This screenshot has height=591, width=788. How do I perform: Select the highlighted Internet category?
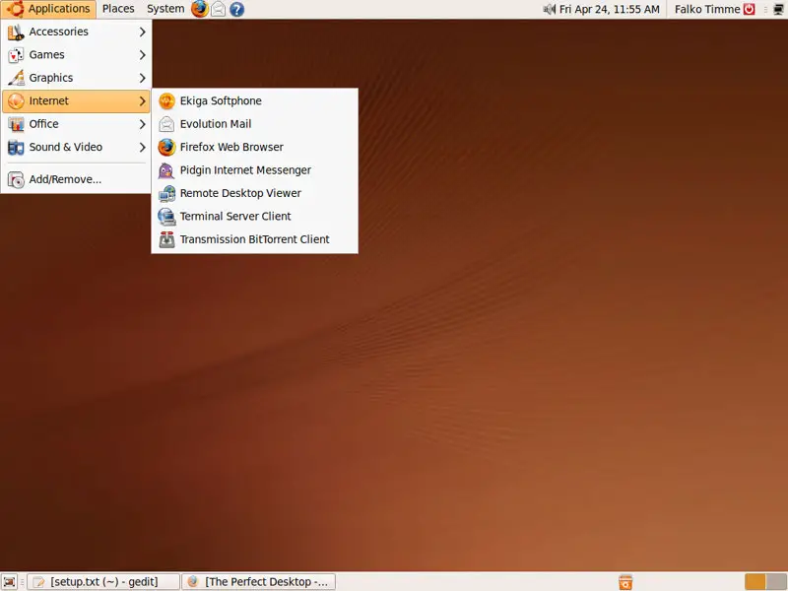pyautogui.click(x=77, y=101)
